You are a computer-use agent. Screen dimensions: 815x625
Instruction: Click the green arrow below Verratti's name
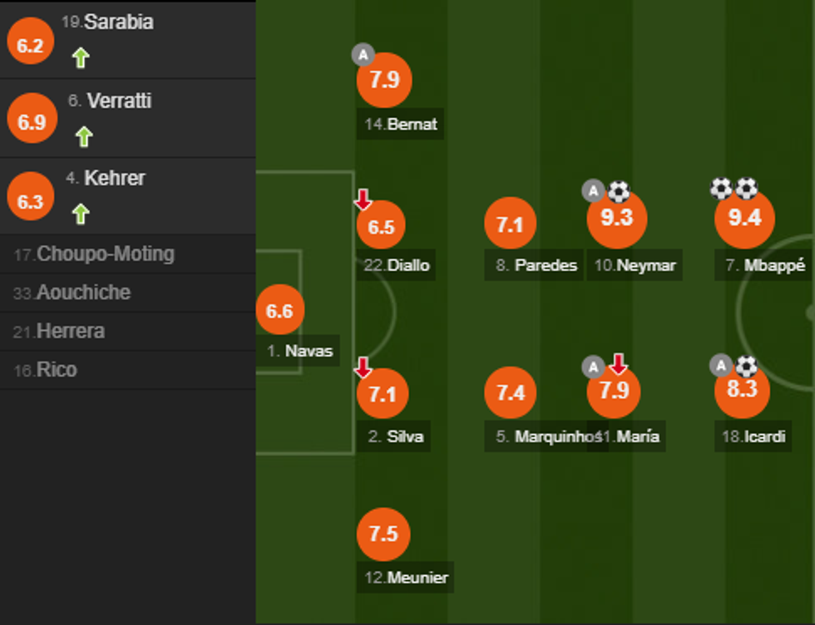[x=83, y=136]
